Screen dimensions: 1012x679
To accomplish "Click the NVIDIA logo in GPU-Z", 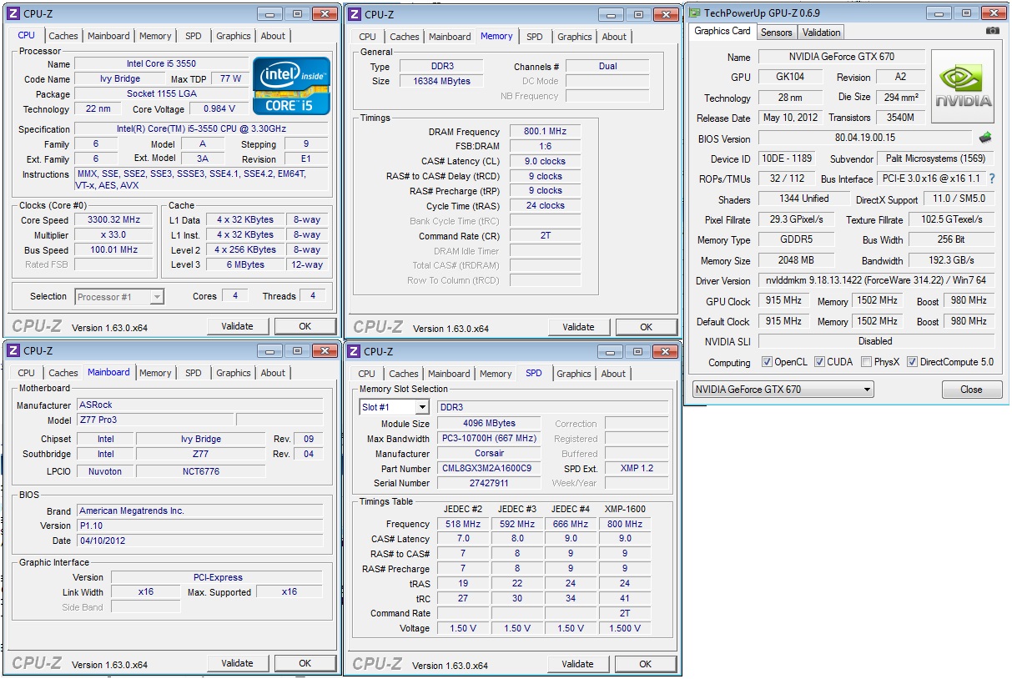I will click(x=963, y=87).
